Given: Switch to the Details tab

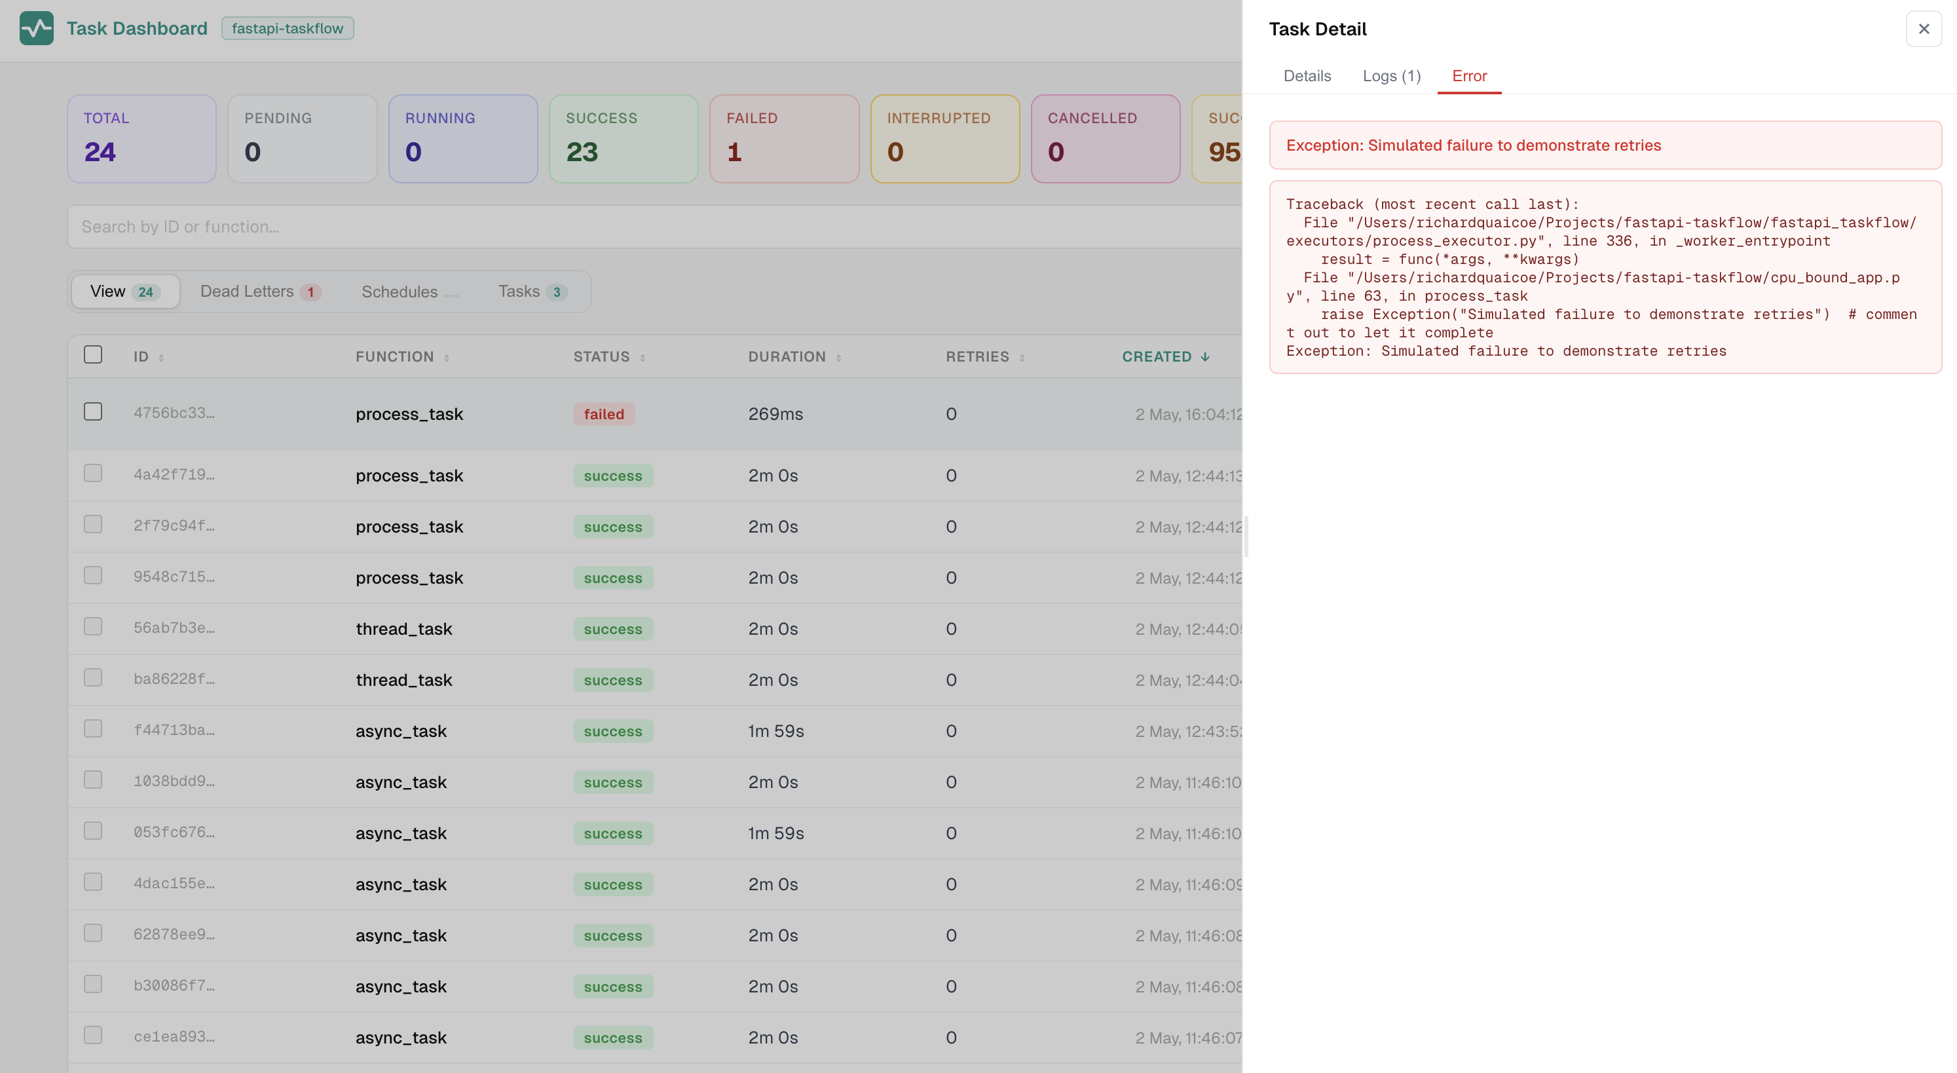Looking at the screenshot, I should [1307, 76].
